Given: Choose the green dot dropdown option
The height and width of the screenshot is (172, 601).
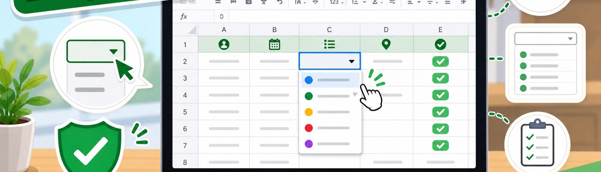Looking at the screenshot, I should [x=330, y=96].
